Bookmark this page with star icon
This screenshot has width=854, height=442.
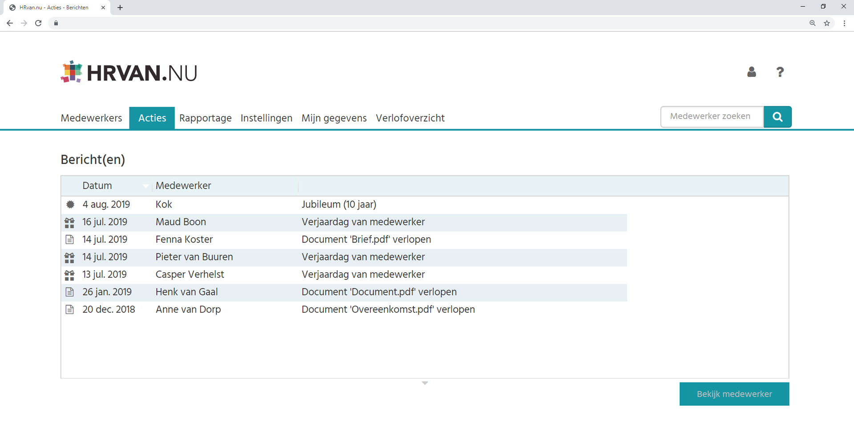[827, 23]
